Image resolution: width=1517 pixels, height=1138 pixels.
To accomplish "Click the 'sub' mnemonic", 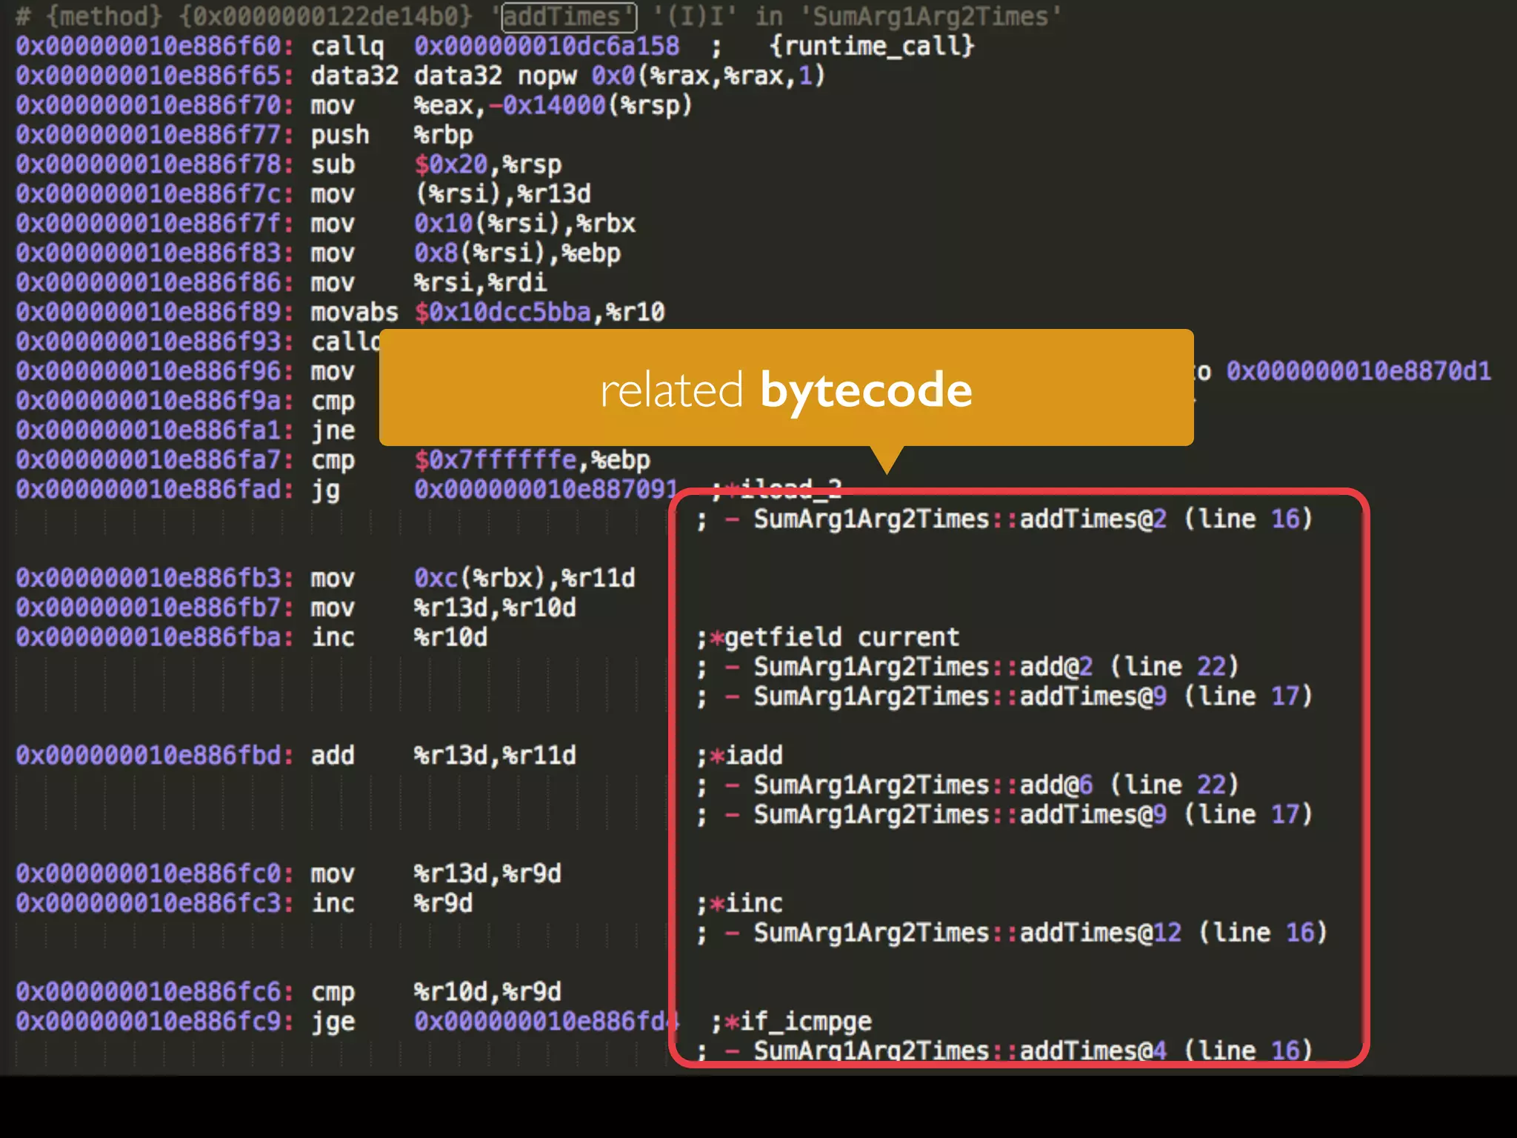I will coord(333,164).
